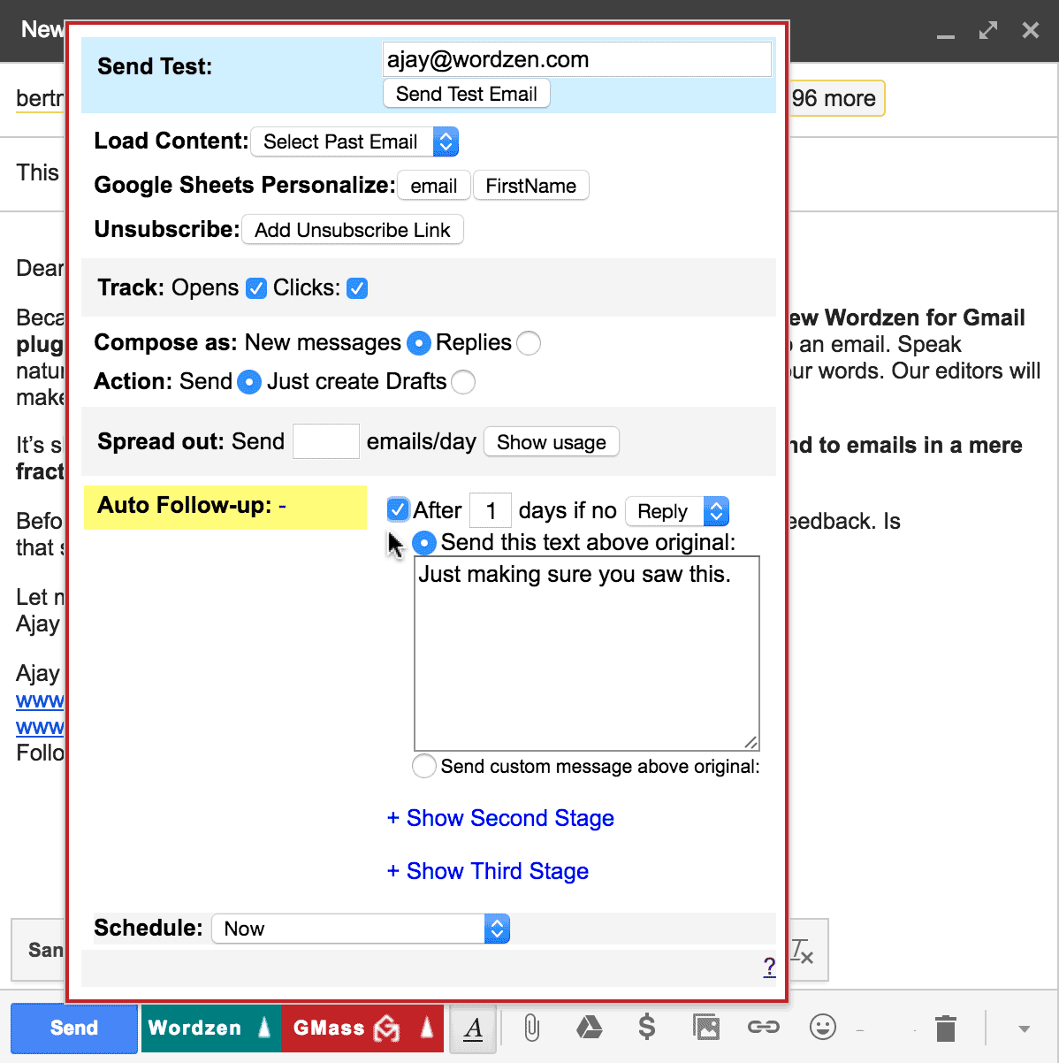Image resolution: width=1059 pixels, height=1063 pixels.
Task: Click the textarea resize handle corner
Action: [750, 742]
